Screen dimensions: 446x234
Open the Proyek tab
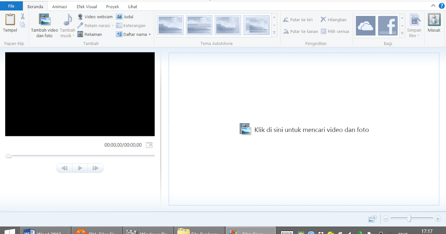point(113,7)
